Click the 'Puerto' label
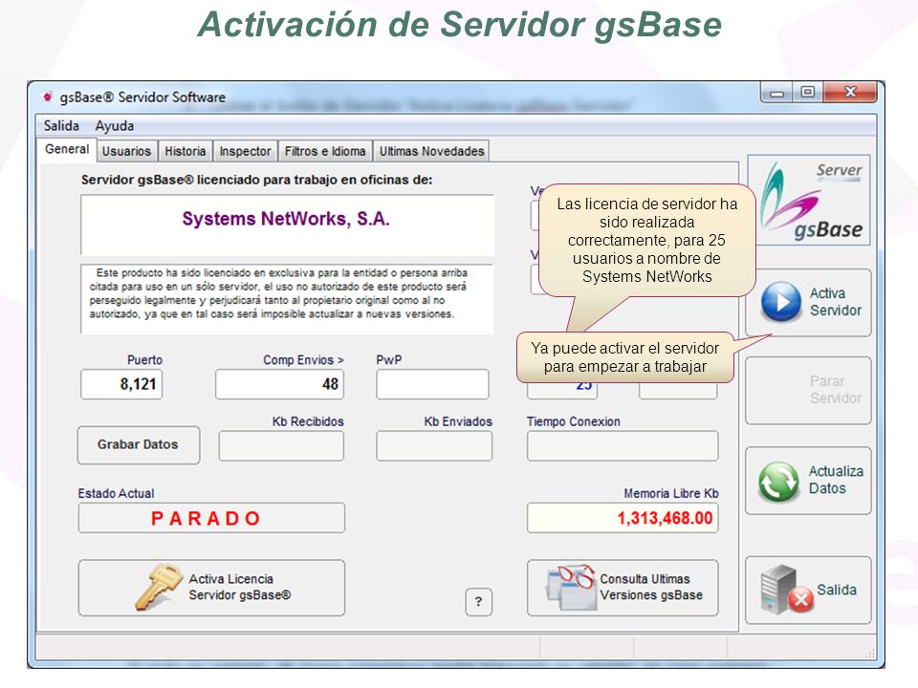 pyautogui.click(x=144, y=360)
